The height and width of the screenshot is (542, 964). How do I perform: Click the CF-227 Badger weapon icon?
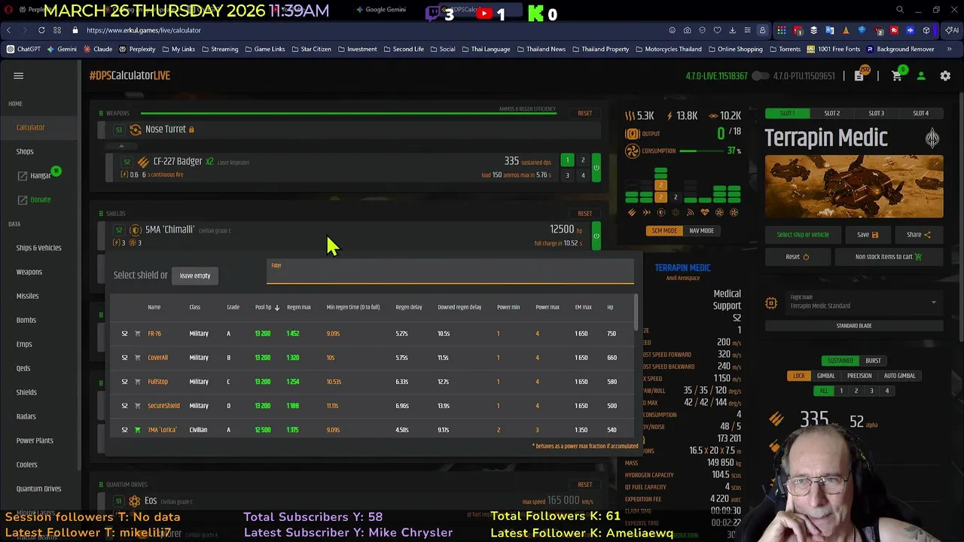click(143, 162)
